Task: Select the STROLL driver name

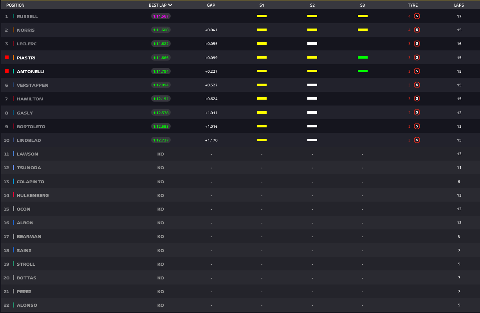Action: point(26,264)
